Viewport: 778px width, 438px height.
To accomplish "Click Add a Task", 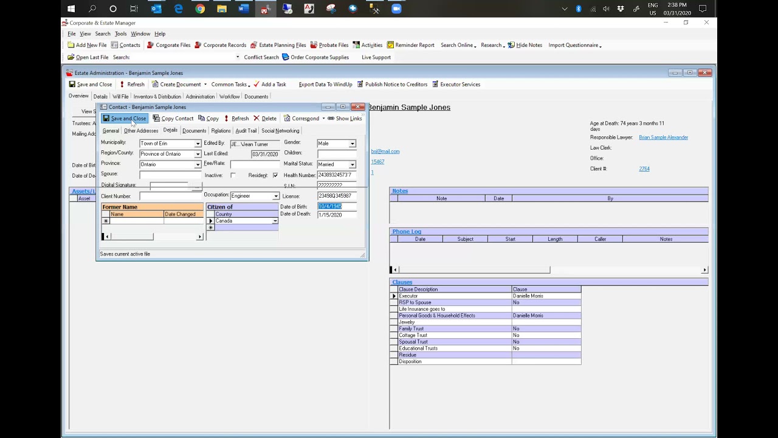I will [269, 85].
